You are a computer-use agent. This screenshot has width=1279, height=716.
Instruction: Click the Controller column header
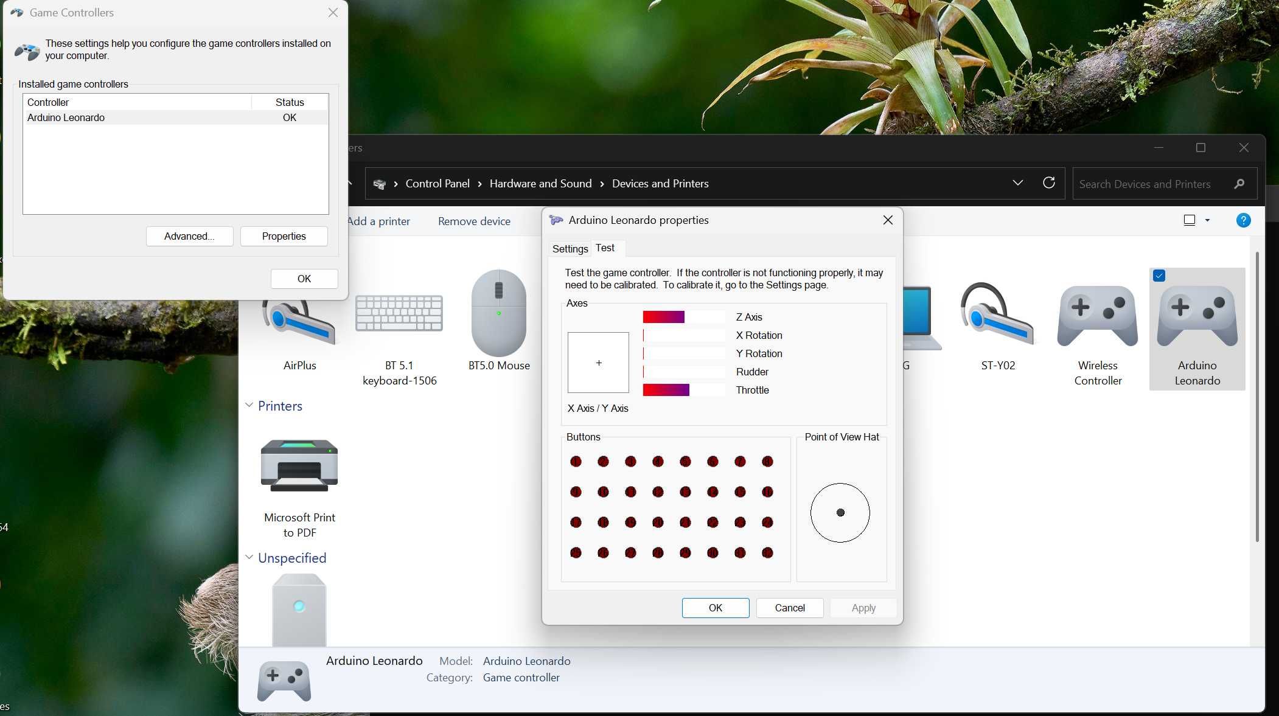(x=137, y=102)
